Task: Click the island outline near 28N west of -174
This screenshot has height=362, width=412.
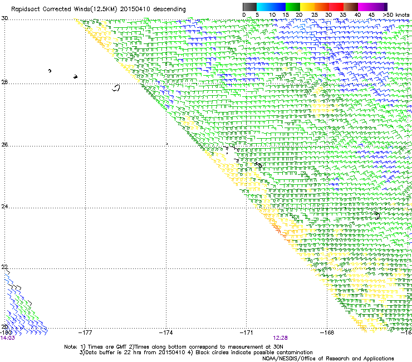Action: tap(116, 88)
